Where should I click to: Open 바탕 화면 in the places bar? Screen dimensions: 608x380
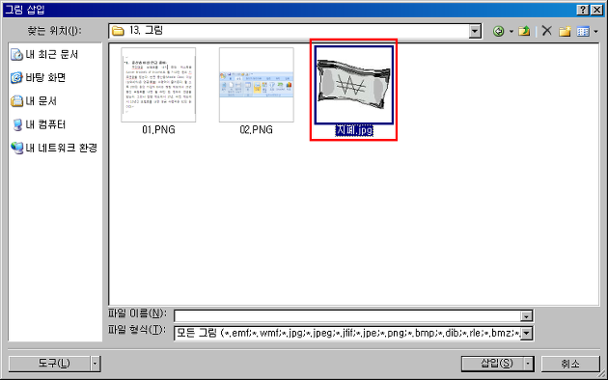tap(38, 78)
